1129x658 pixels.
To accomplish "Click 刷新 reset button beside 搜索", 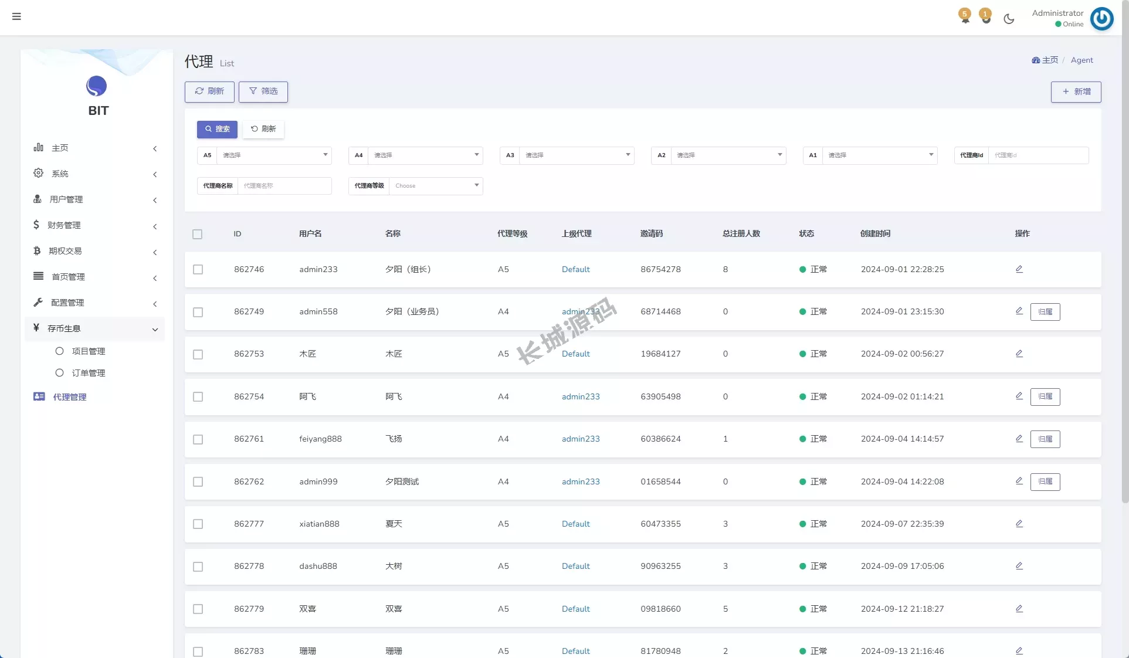I will point(263,129).
